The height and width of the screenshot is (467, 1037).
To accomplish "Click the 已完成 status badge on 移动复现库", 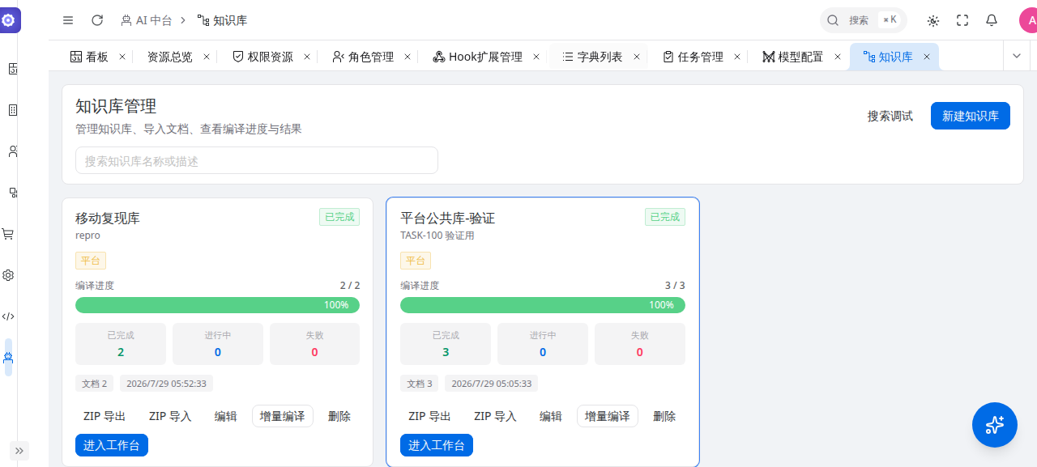I will click(x=339, y=217).
